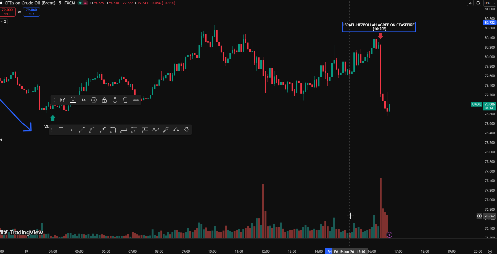Activate the Arrow Up marker tool
497x254 pixels.
(176, 130)
